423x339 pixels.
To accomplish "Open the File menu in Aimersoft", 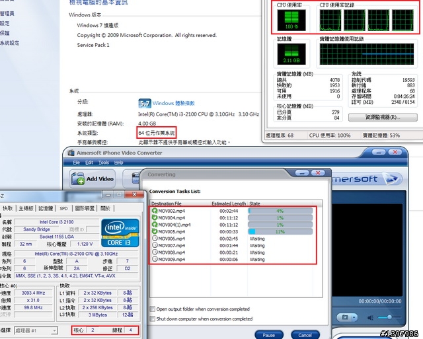I will tap(77, 163).
